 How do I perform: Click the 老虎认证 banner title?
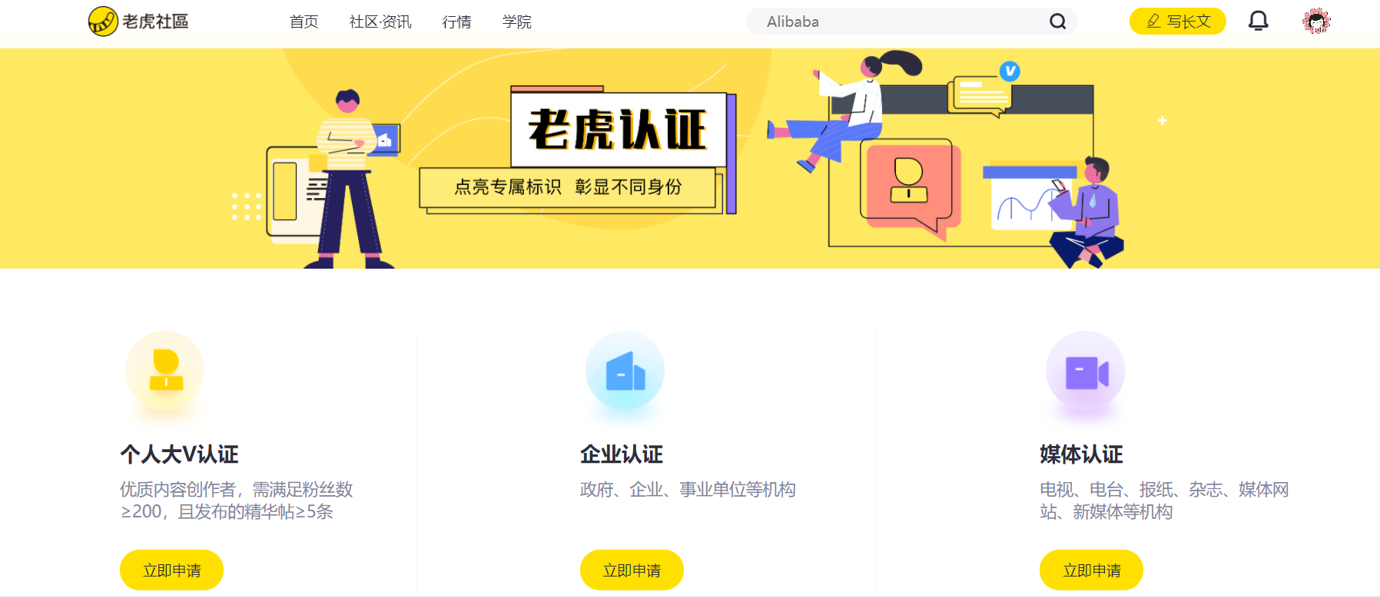point(618,129)
